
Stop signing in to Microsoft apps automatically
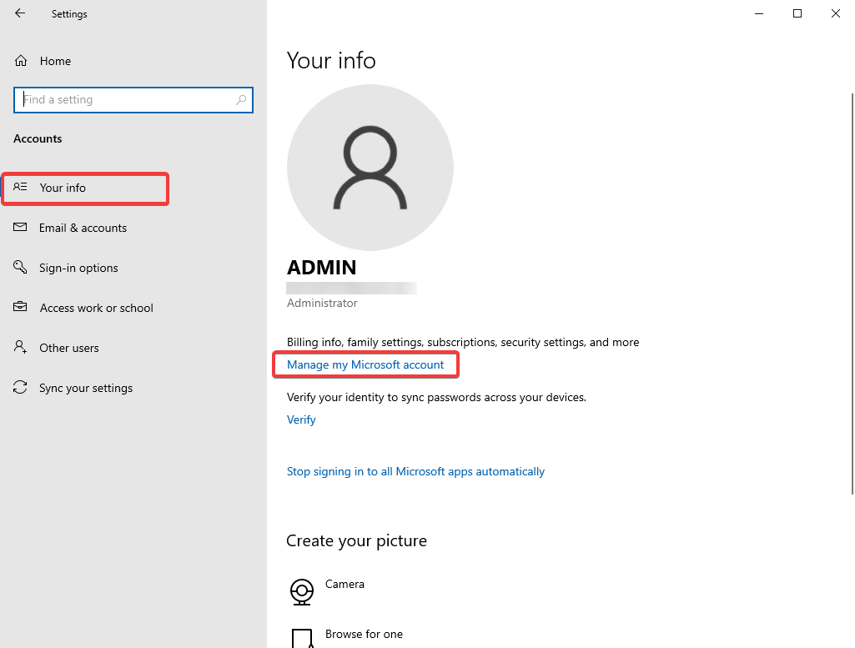[415, 471]
